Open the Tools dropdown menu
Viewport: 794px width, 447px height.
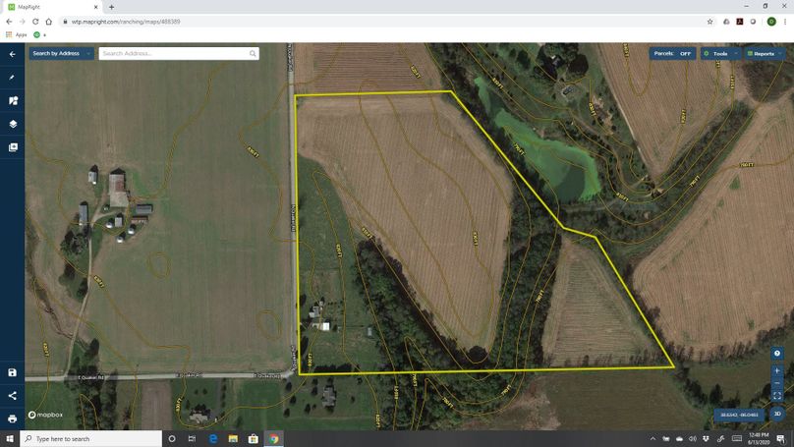(720, 54)
